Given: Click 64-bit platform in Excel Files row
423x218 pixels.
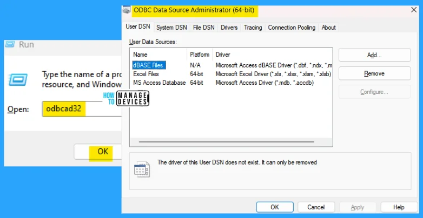Looking at the screenshot, I should coord(196,74).
